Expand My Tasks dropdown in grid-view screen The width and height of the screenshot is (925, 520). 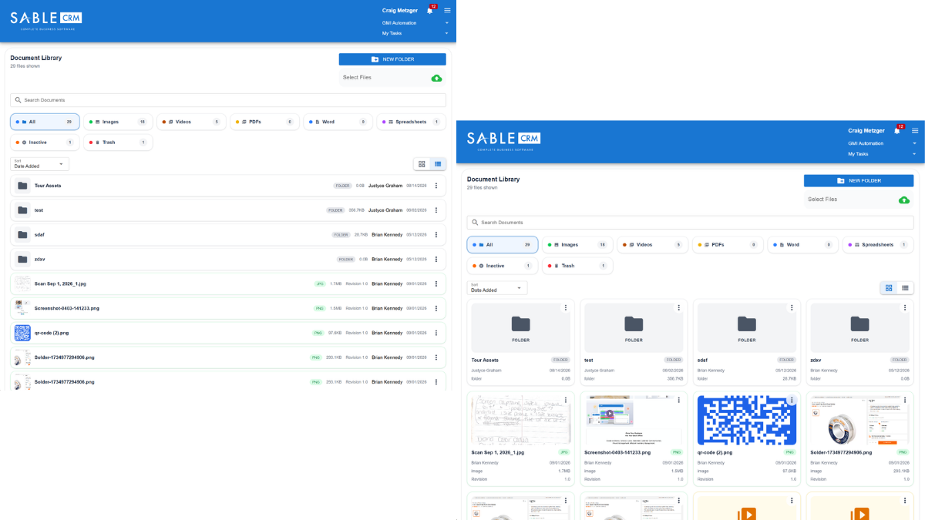point(883,154)
